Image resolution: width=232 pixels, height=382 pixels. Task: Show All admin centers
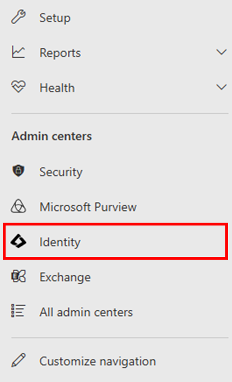[x=86, y=312]
